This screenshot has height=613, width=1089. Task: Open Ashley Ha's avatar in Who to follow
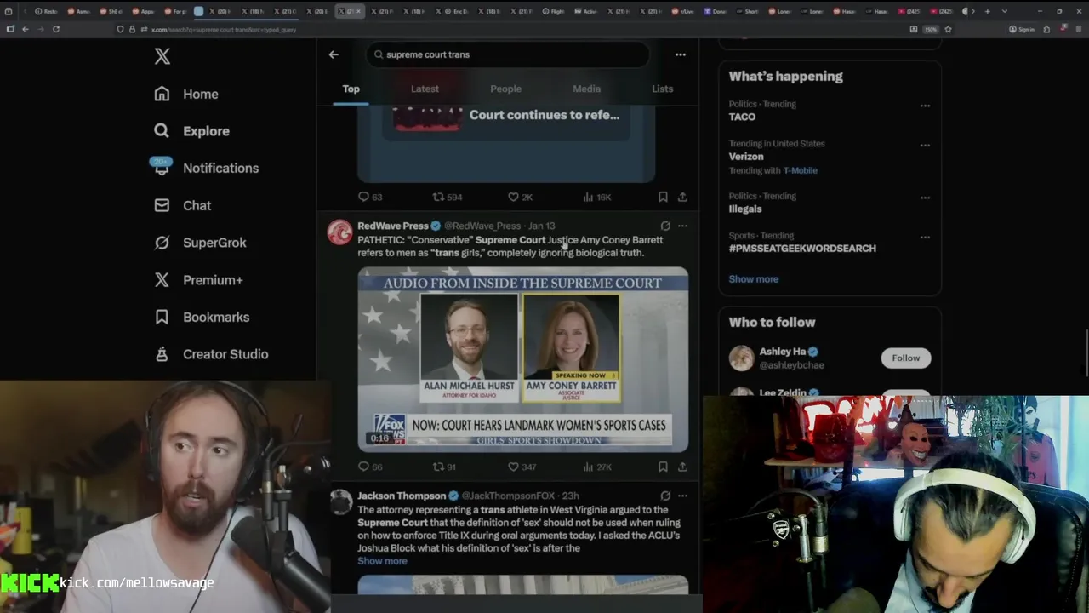pos(742,358)
